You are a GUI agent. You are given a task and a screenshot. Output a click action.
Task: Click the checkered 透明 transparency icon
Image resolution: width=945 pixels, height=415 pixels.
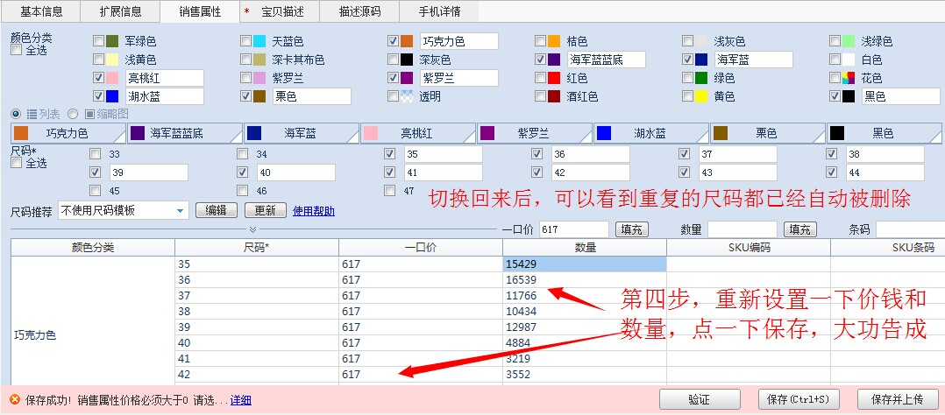point(407,96)
